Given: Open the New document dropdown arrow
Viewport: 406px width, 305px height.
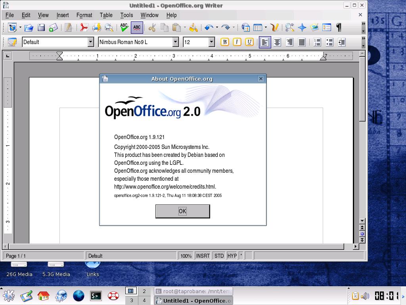Looking at the screenshot, I should [20, 27].
